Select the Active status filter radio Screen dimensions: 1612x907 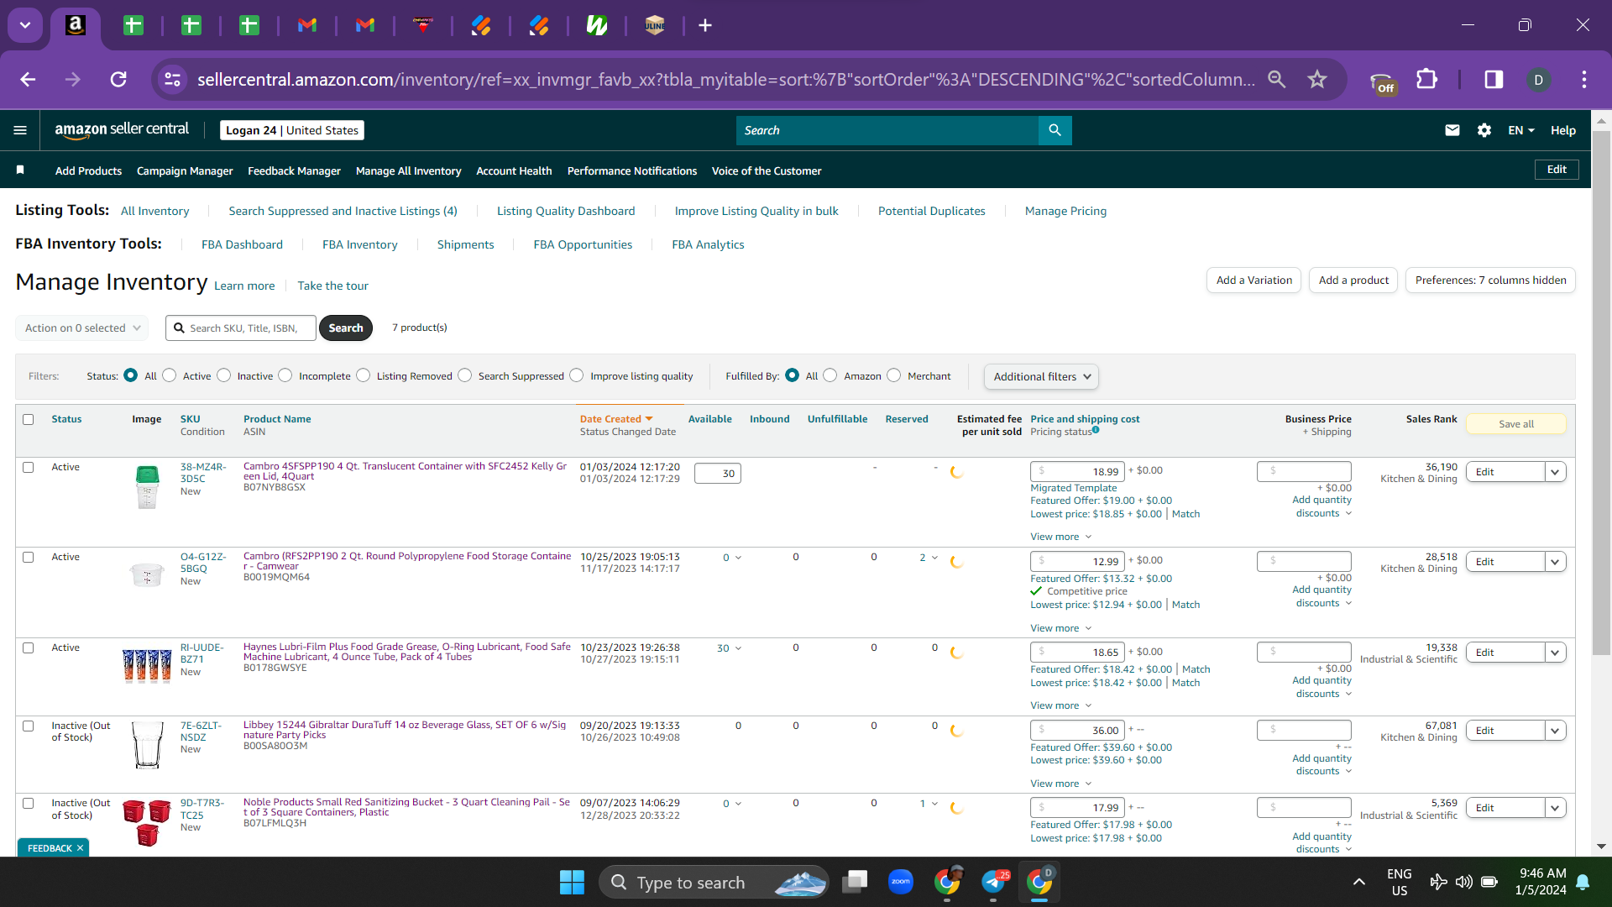coord(170,375)
